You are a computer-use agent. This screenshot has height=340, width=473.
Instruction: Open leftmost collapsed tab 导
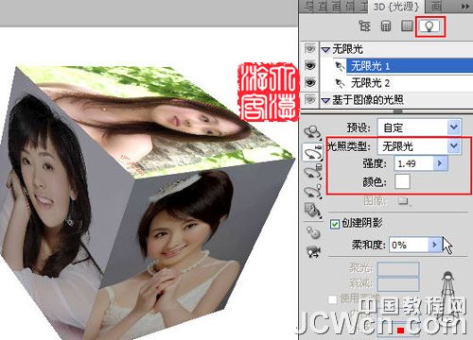point(309,7)
